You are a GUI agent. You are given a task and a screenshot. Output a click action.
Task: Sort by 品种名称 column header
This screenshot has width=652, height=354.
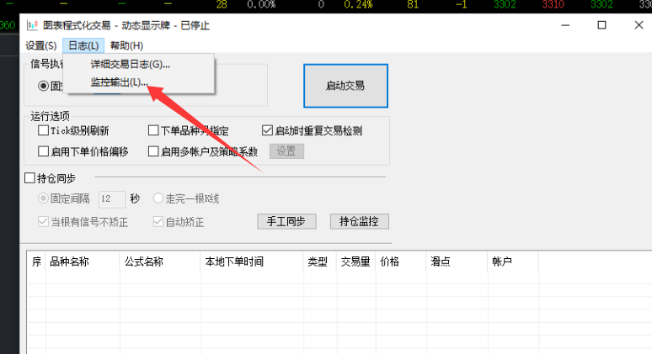click(83, 262)
